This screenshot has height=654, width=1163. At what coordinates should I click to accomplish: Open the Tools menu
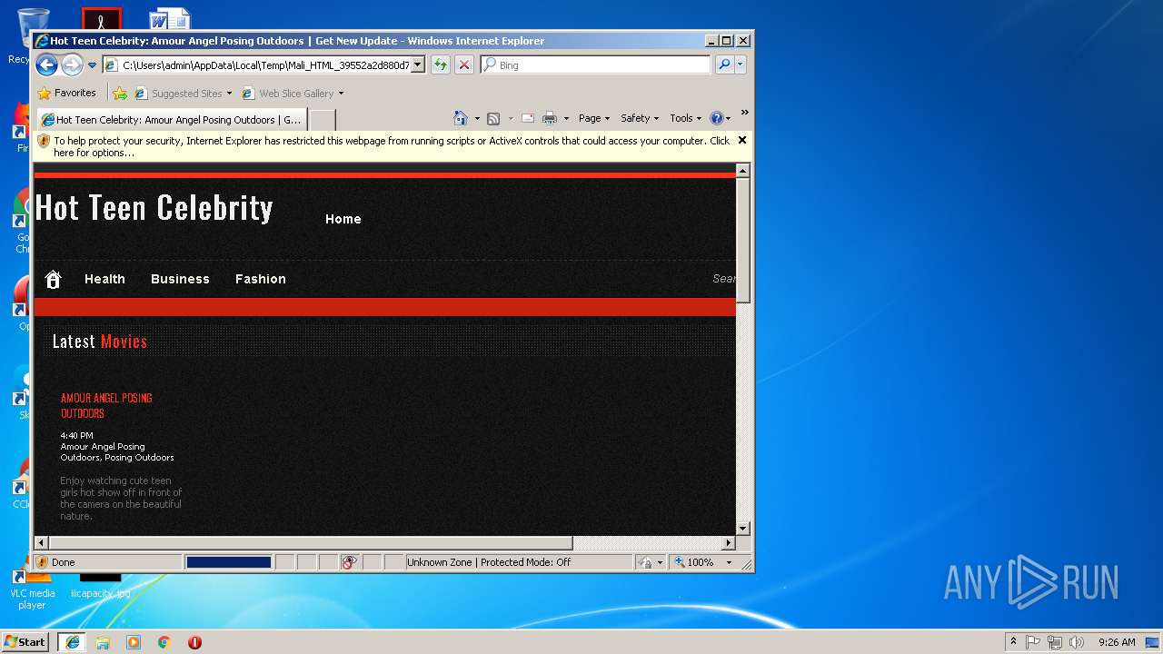point(686,118)
